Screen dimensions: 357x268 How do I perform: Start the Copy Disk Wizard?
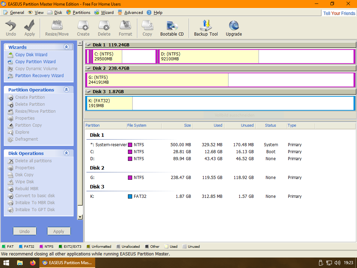click(x=31, y=55)
